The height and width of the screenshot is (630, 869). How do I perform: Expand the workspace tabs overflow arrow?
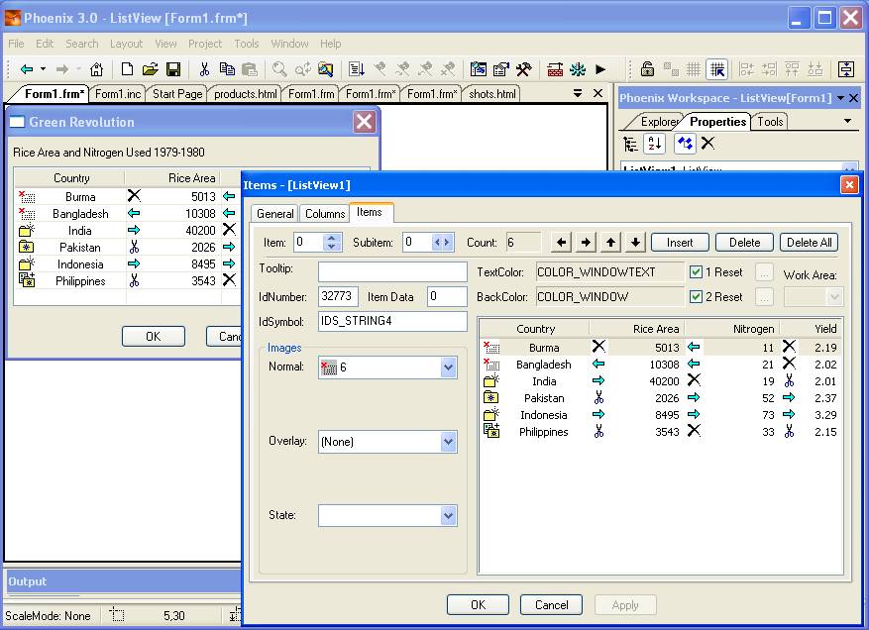(x=847, y=121)
